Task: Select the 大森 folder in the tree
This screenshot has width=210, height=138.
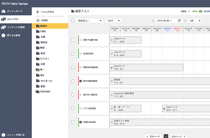Action: [x=43, y=37]
